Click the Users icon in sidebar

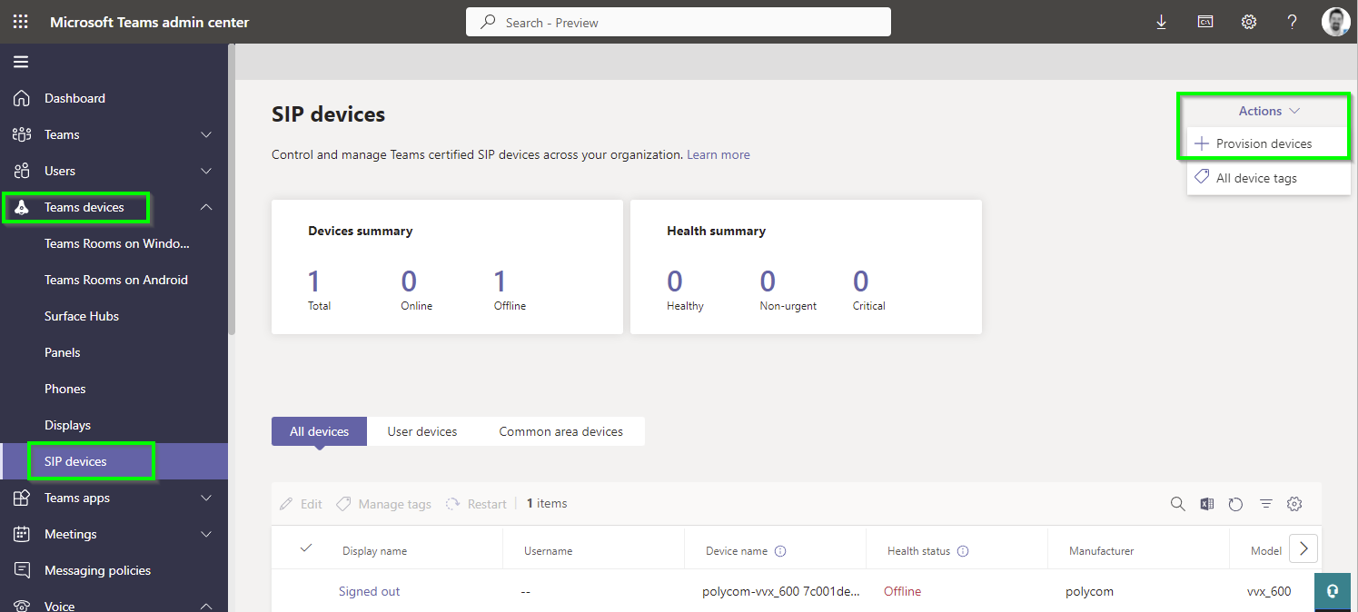[x=21, y=171]
